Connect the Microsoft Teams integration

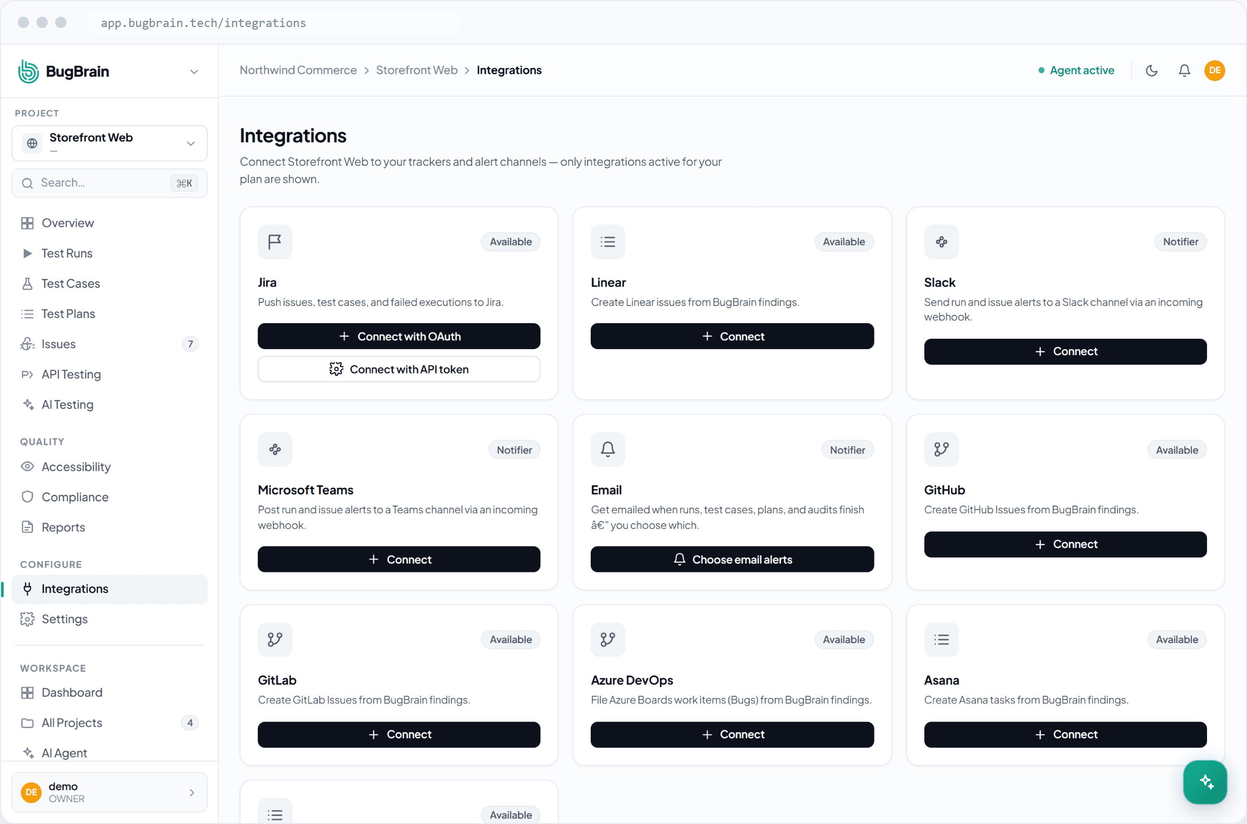point(399,559)
